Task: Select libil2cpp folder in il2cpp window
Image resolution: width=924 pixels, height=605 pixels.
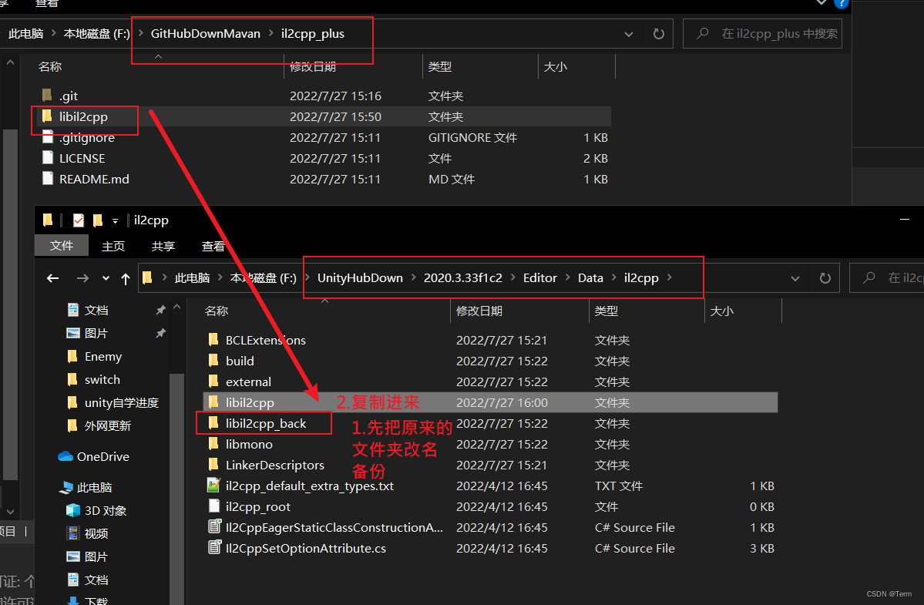Action: pos(490,403)
